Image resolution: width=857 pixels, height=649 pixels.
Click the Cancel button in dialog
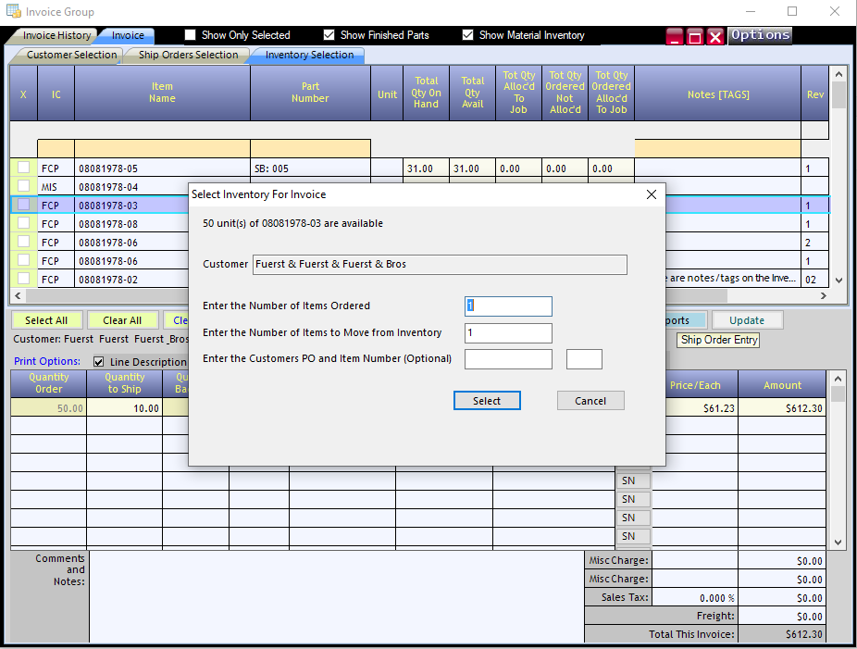pyautogui.click(x=590, y=401)
